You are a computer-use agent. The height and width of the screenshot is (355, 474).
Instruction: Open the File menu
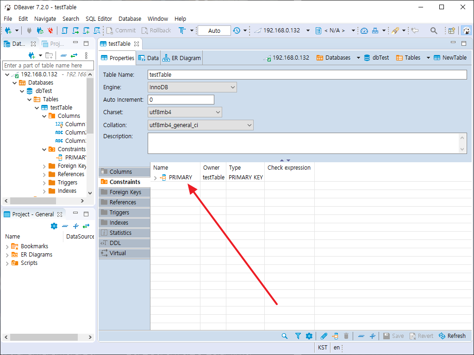pyautogui.click(x=8, y=18)
